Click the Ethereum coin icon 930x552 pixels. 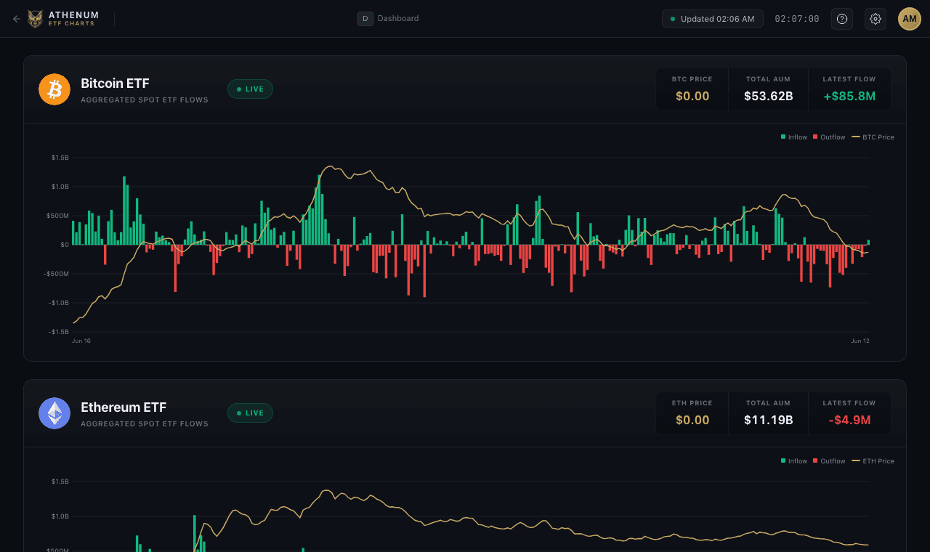tap(54, 413)
